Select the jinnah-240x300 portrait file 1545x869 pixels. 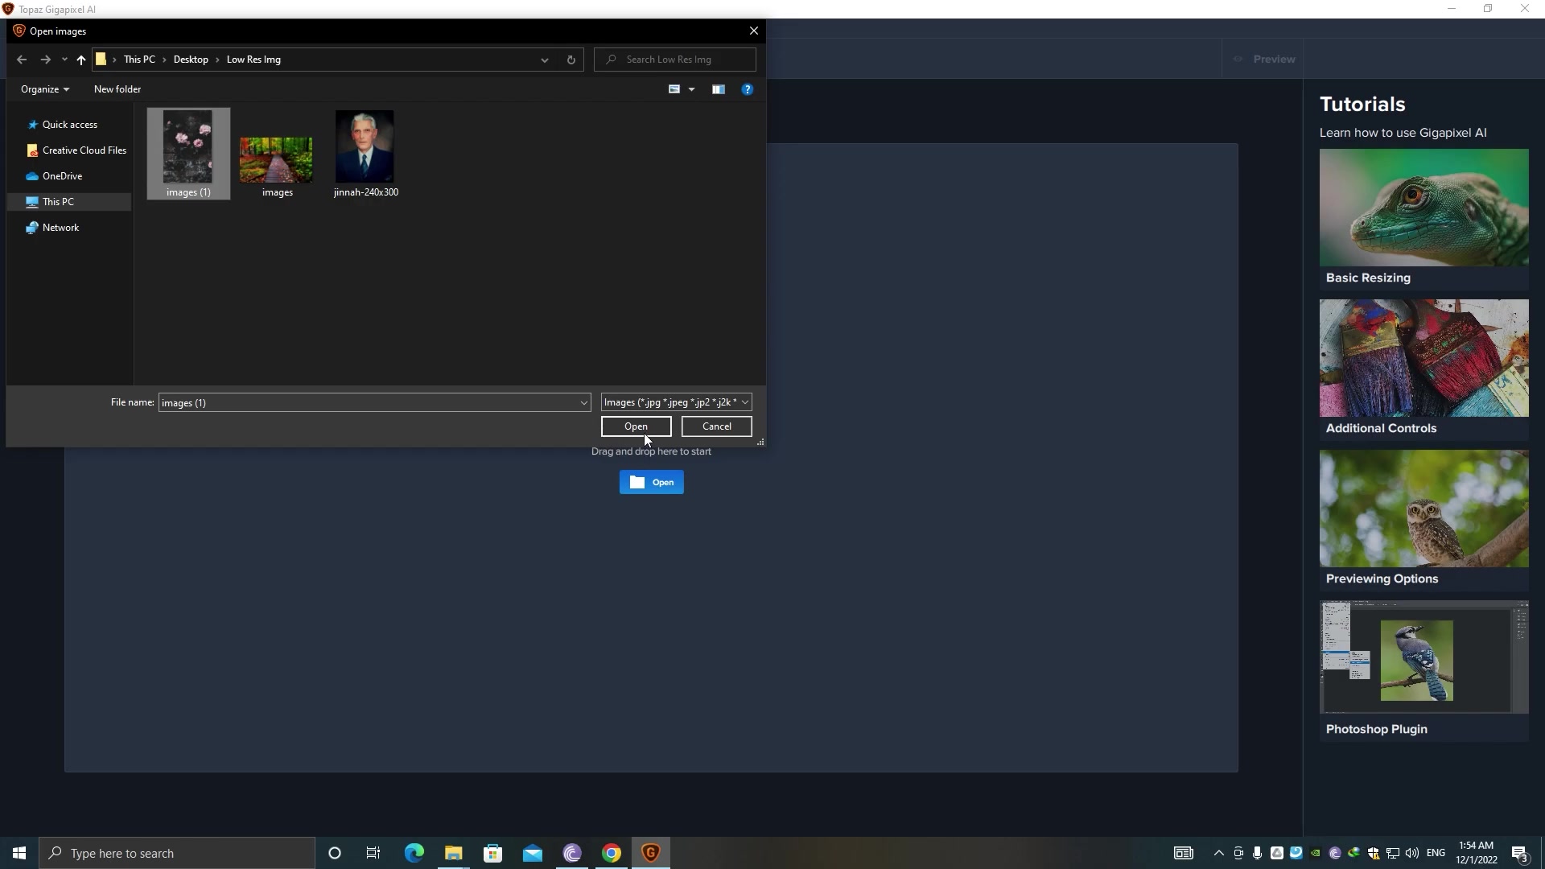[x=365, y=154]
